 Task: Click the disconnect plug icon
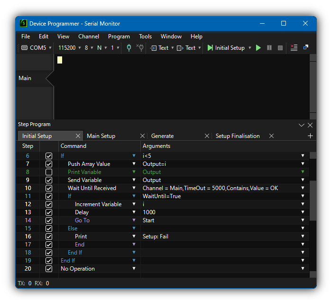(x=140, y=48)
